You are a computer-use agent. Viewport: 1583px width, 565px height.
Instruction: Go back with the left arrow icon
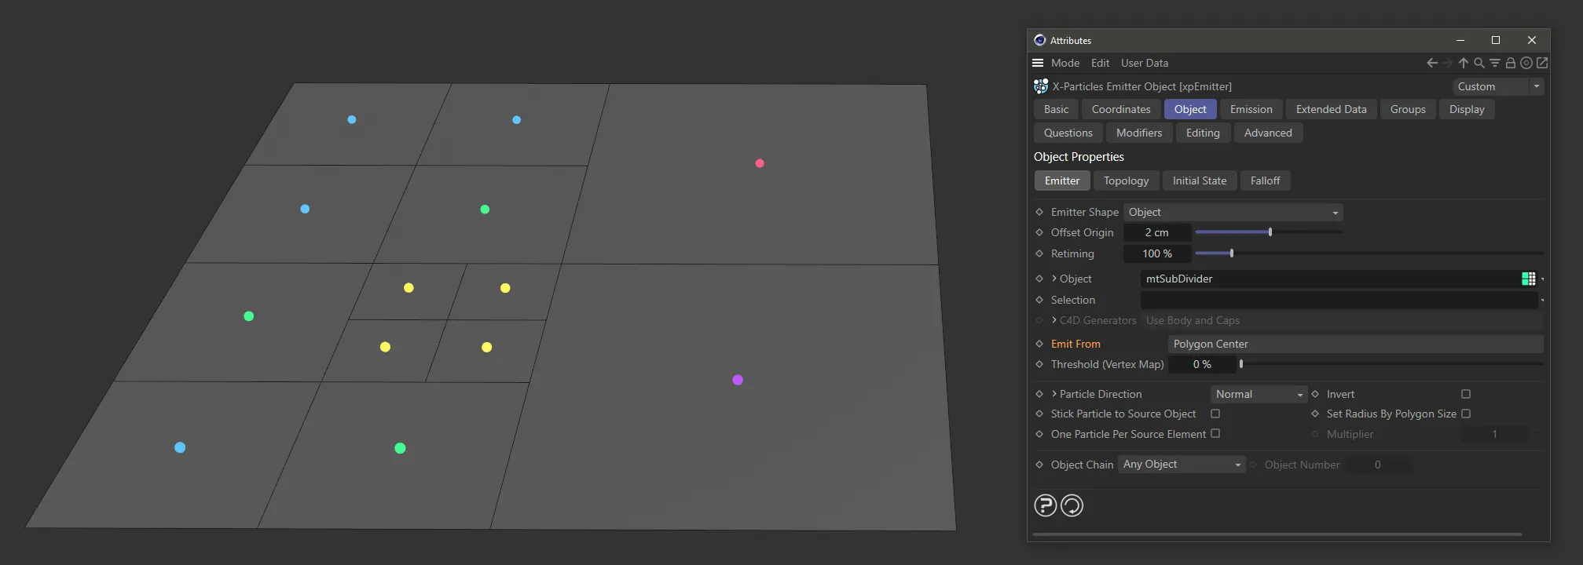pos(1432,63)
